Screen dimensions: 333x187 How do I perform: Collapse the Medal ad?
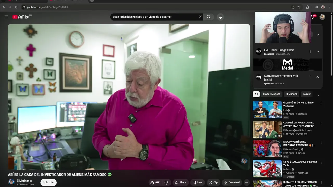[318, 77]
